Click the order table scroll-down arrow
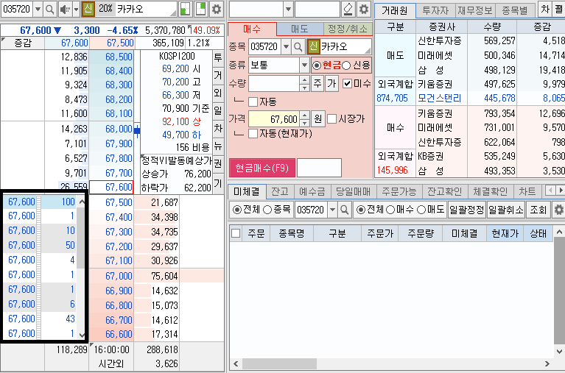565x373 pixels. pyautogui.click(x=560, y=351)
